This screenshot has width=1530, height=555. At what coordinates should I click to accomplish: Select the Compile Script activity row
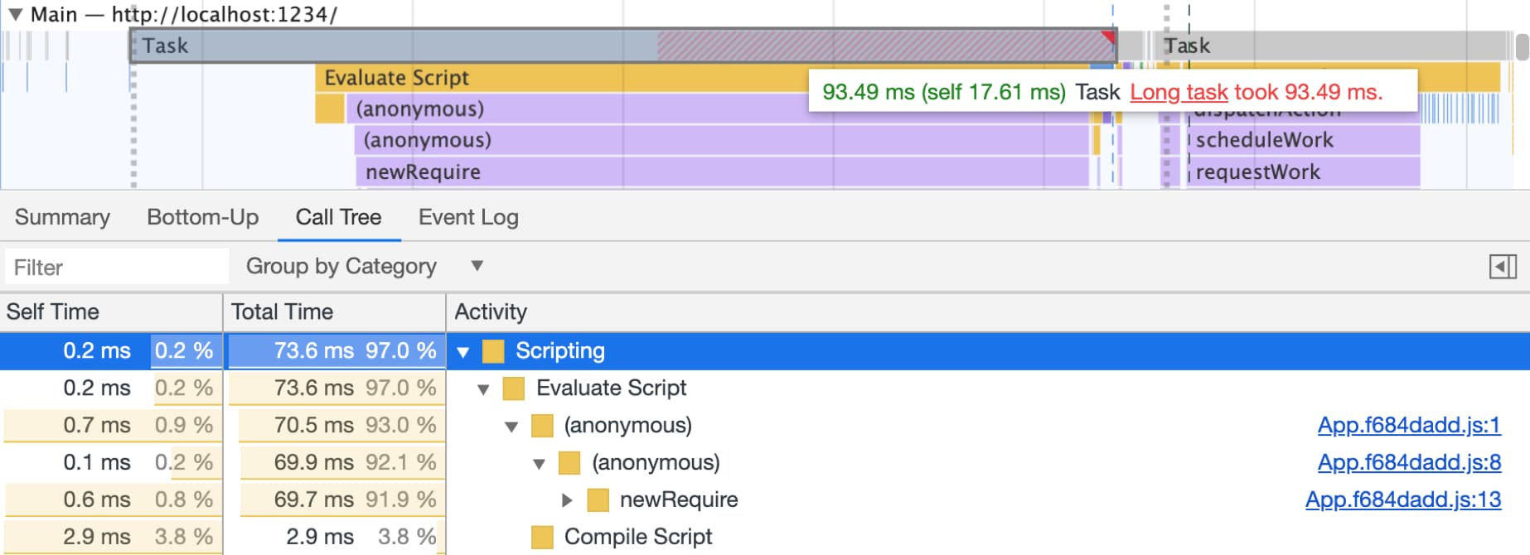click(x=637, y=537)
